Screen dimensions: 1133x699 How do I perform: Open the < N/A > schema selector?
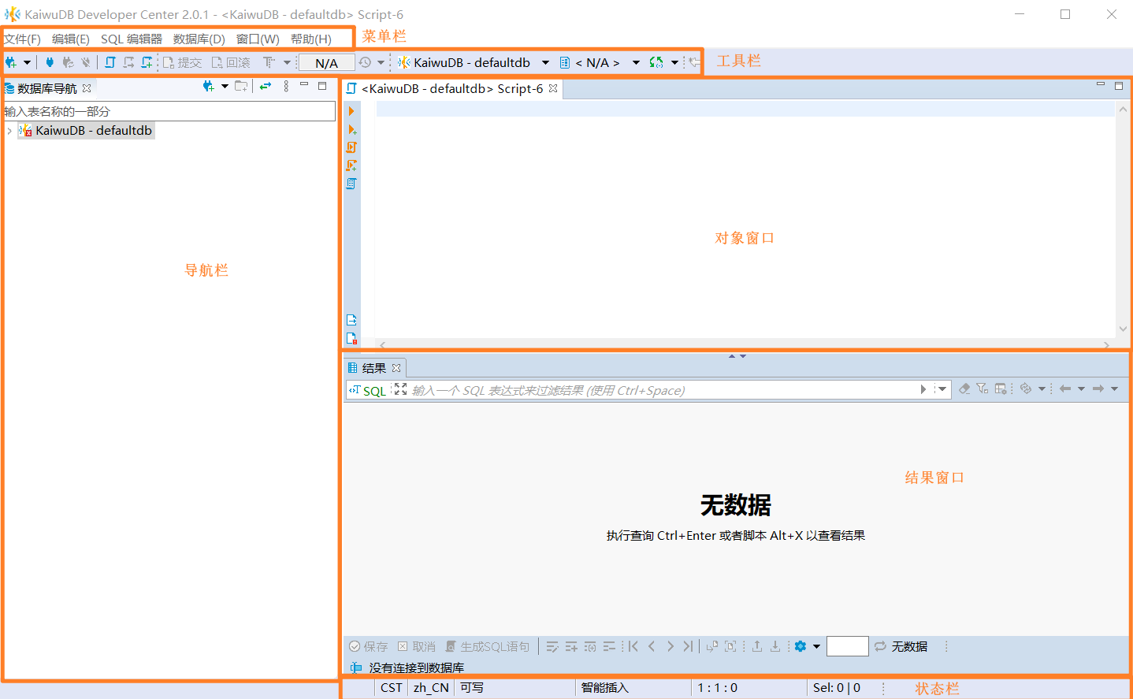[600, 62]
